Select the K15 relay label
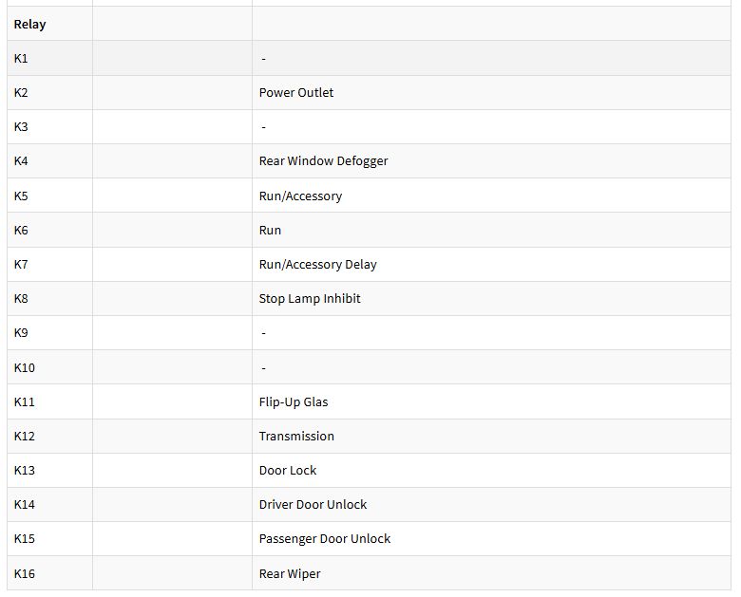741x597 pixels. pos(24,538)
